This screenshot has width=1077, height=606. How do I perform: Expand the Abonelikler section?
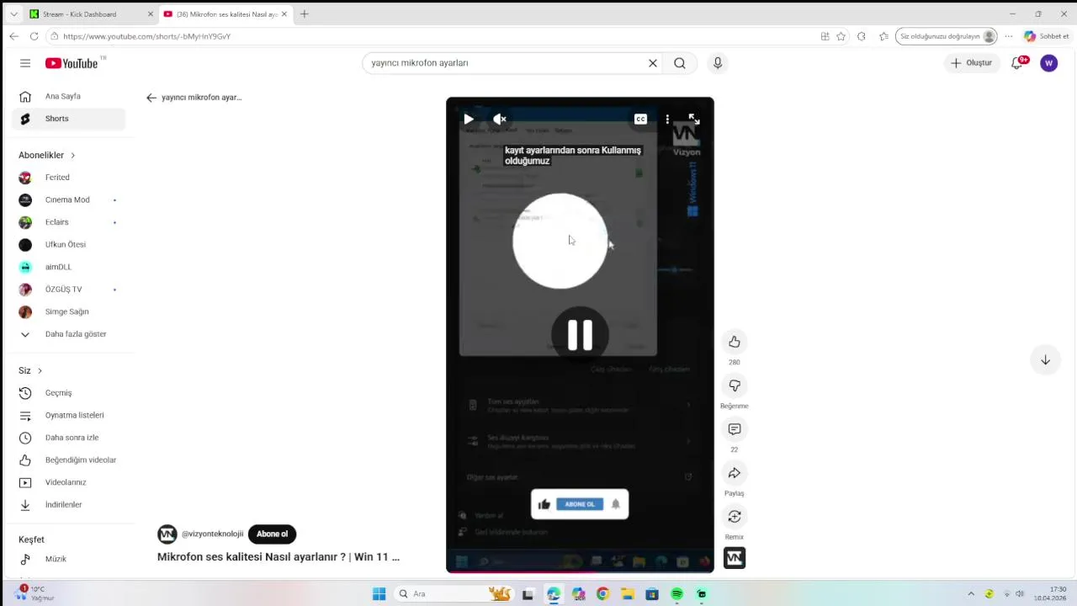point(47,155)
